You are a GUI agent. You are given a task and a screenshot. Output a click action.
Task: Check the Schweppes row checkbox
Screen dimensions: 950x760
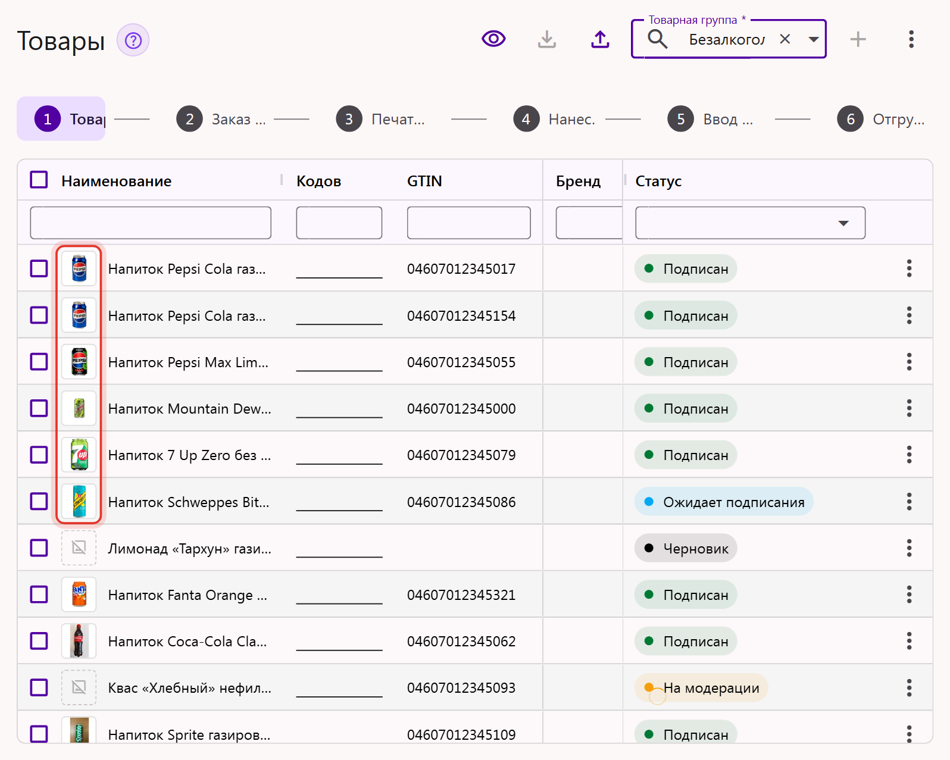39,502
